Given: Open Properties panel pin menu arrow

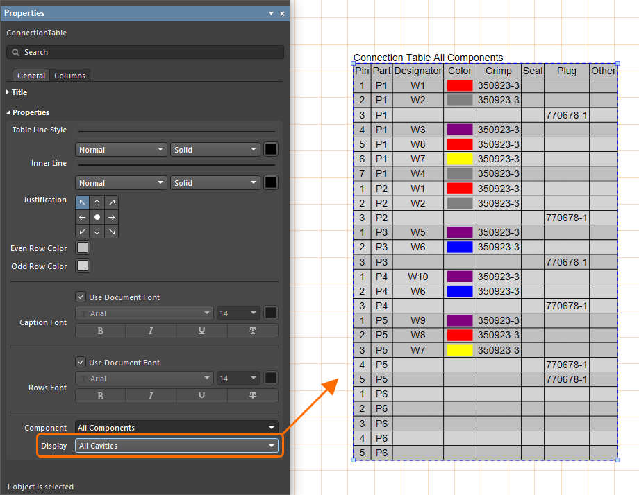Looking at the screenshot, I should pyautogui.click(x=271, y=13).
